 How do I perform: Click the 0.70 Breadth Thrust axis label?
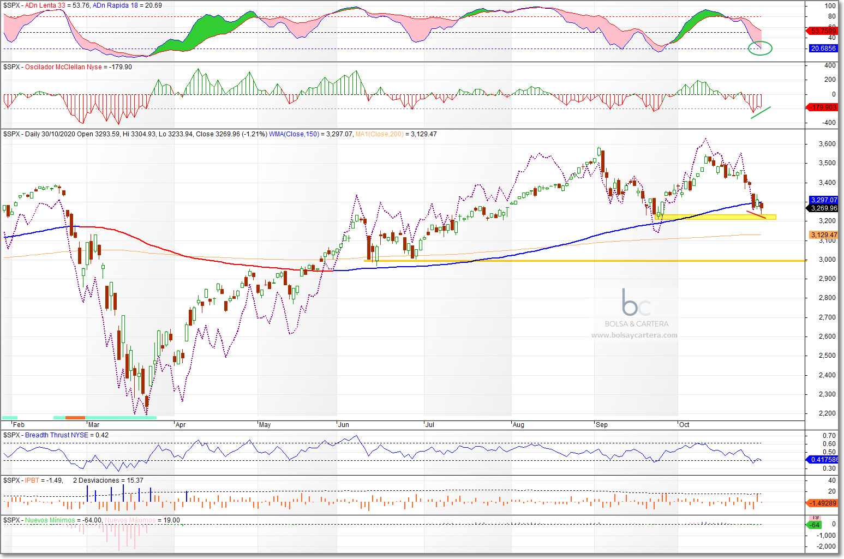[x=829, y=436]
